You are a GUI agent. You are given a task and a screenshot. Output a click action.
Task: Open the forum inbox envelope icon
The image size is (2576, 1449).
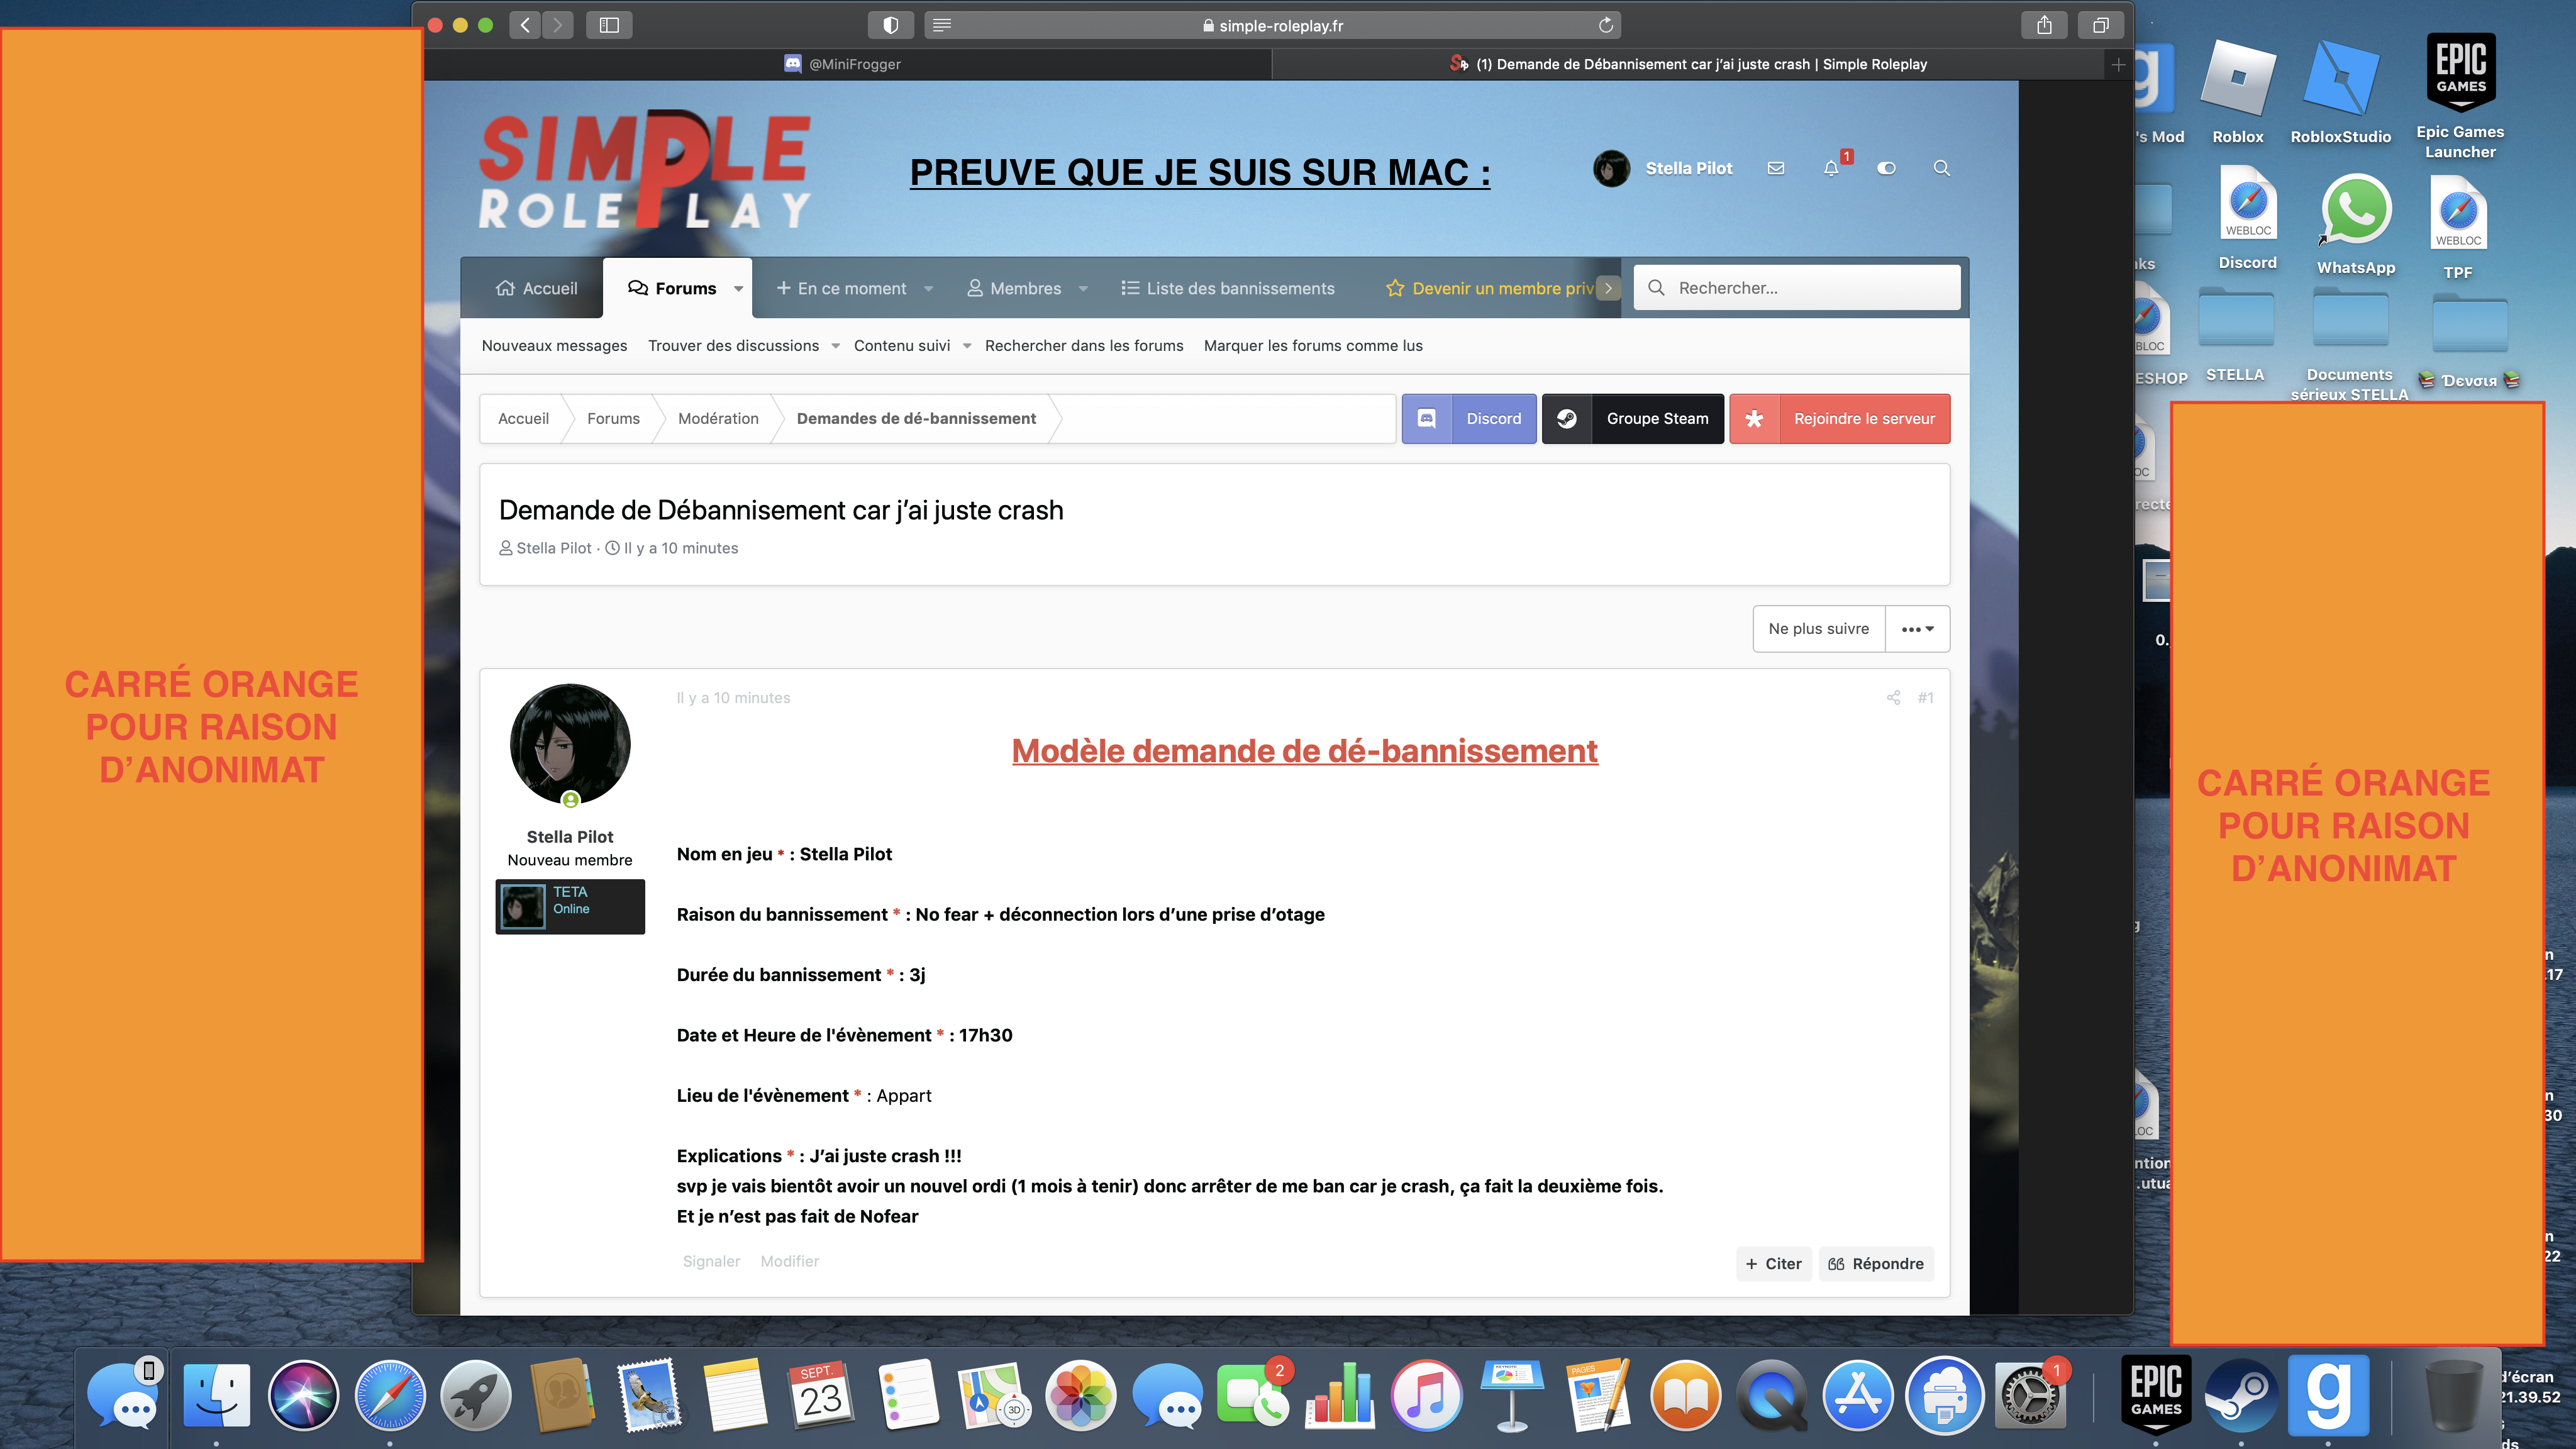(x=1776, y=168)
